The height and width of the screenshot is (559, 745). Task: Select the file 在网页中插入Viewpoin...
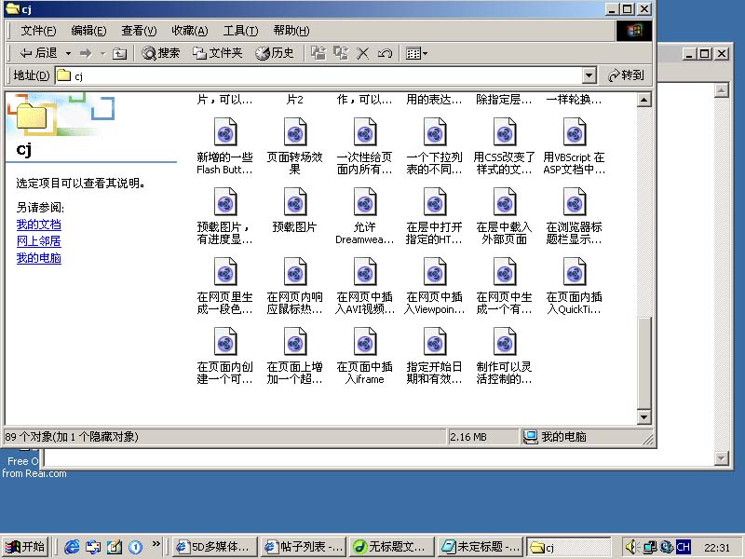[435, 286]
